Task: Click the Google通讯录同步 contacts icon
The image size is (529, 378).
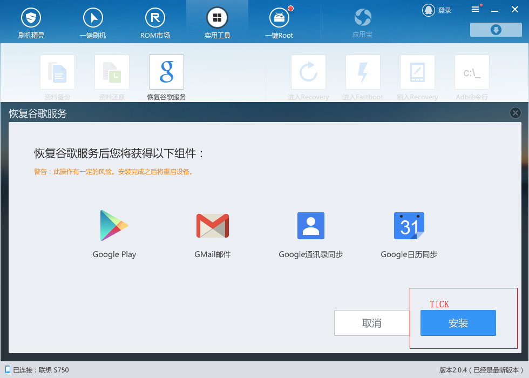Action: (x=311, y=226)
